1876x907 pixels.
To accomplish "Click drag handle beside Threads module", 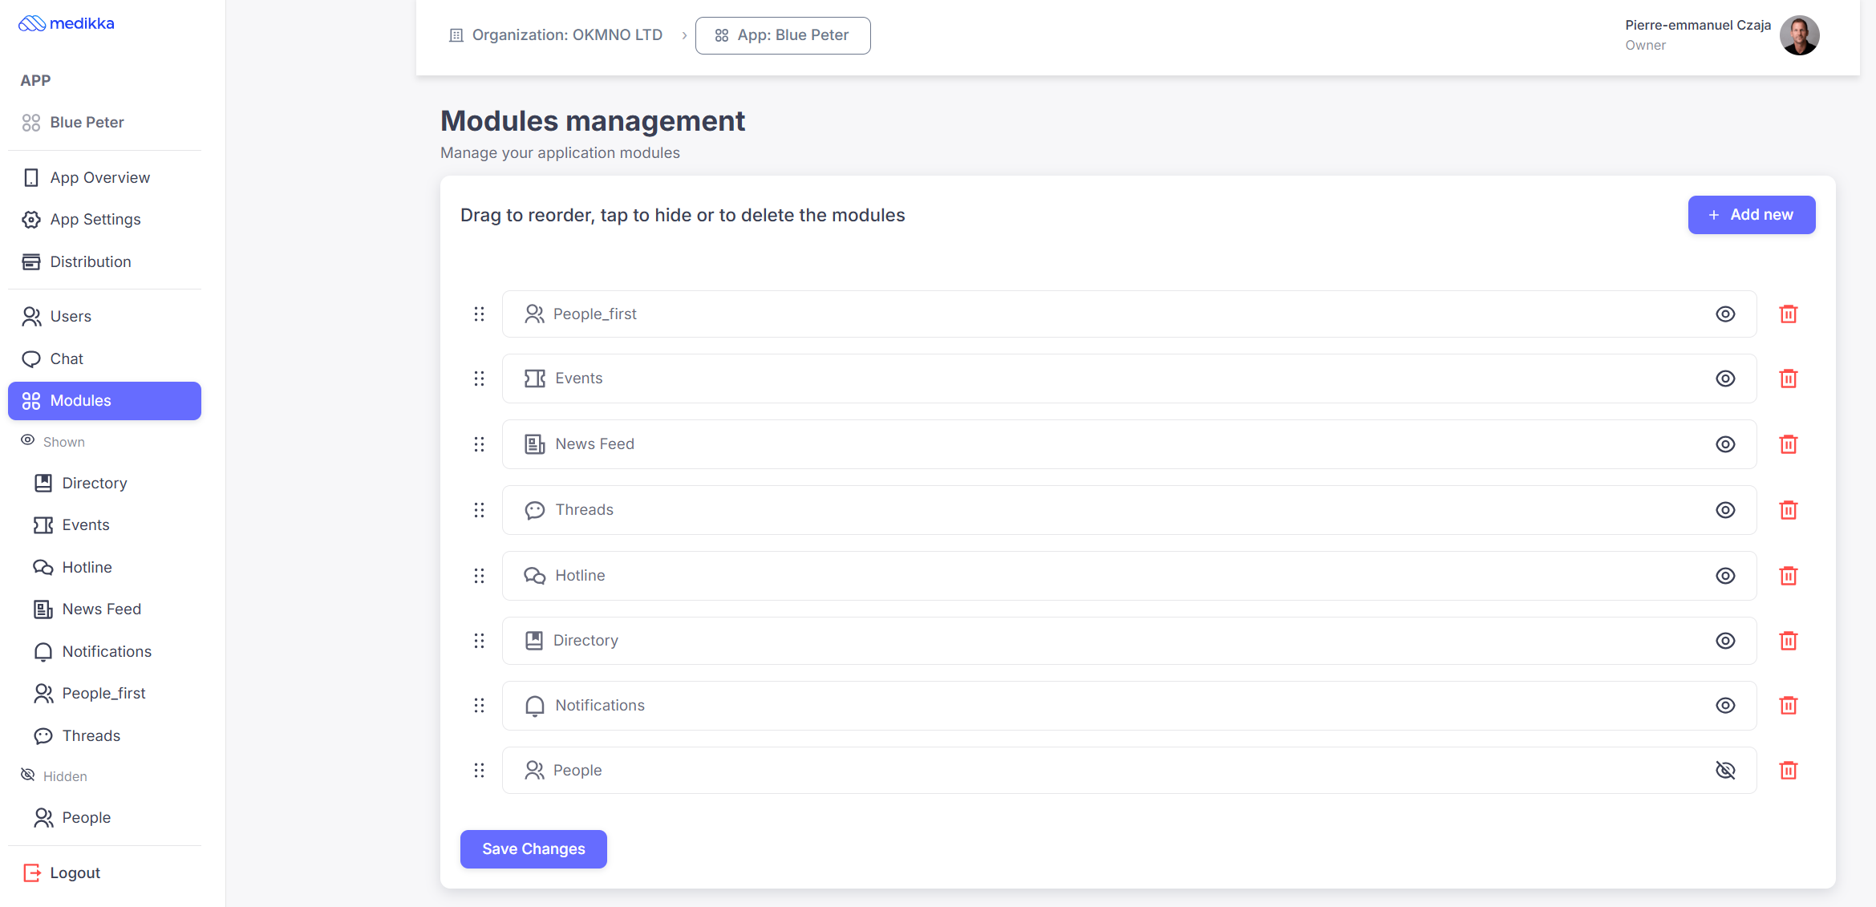I will (x=479, y=510).
